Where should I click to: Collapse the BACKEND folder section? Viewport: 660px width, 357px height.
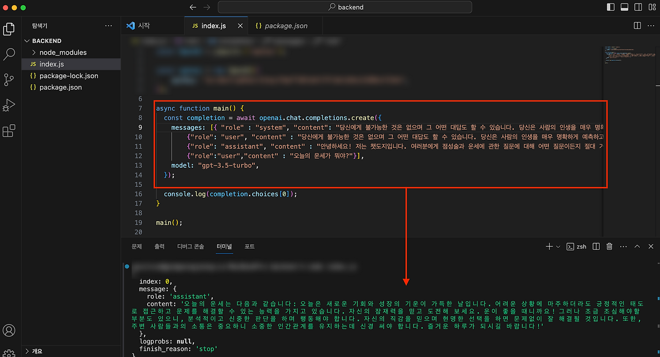(x=71, y=41)
